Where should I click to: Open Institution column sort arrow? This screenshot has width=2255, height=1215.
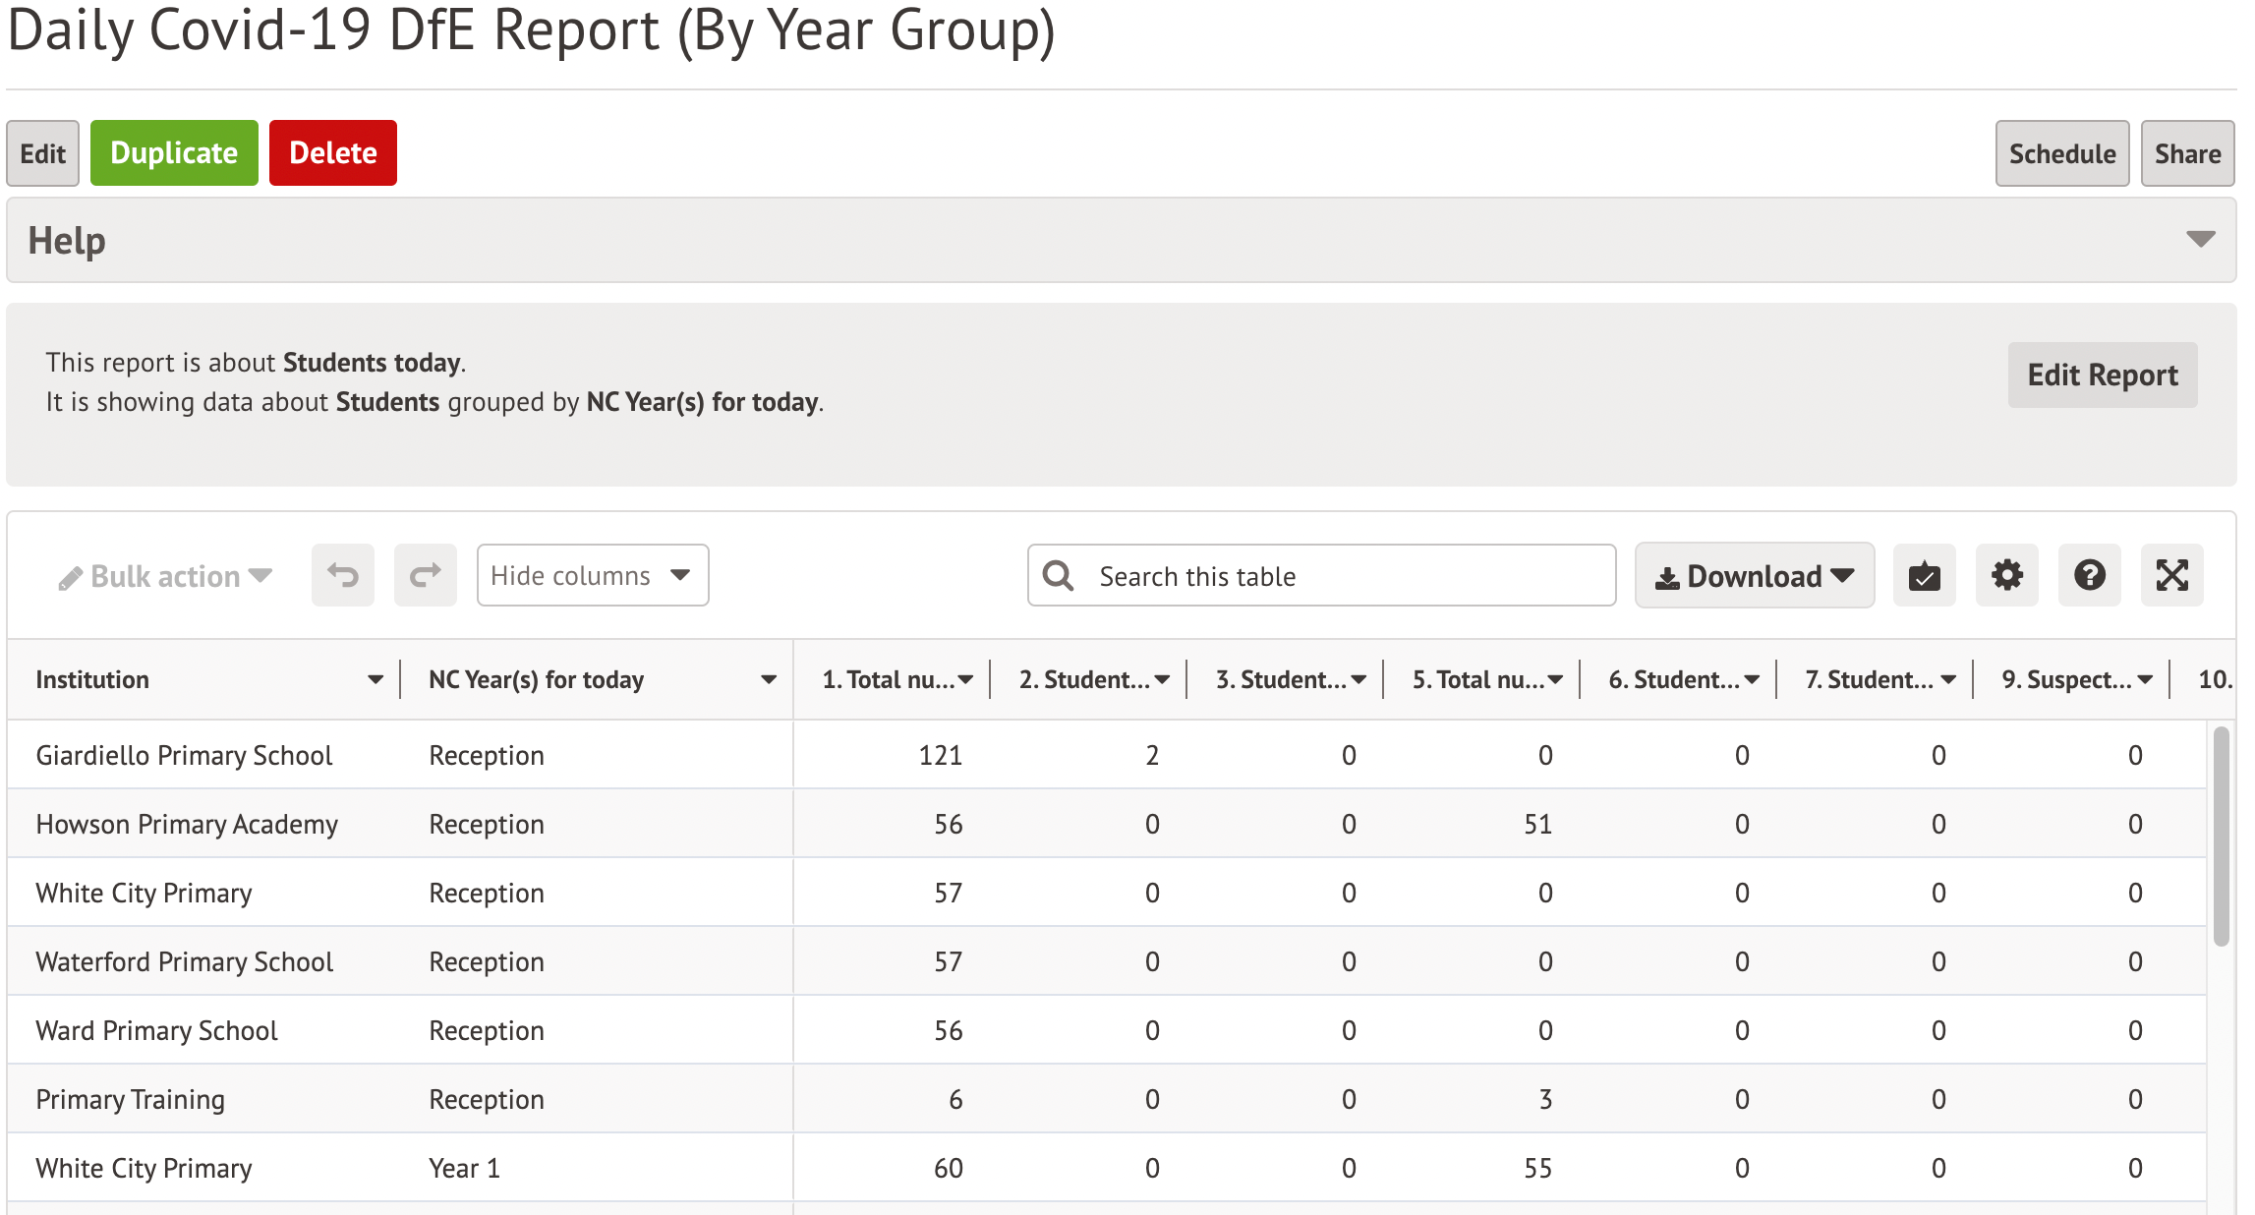(x=376, y=679)
